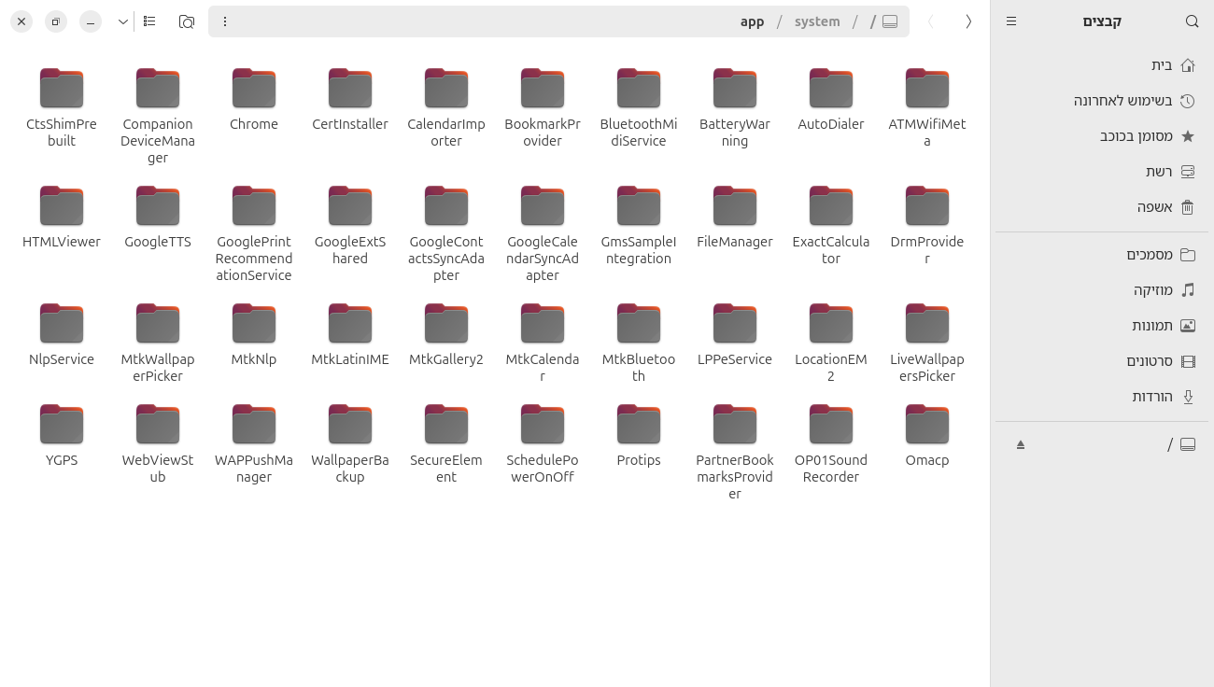This screenshot has height=687, width=1214.
Task: Select the MtkNlp folder
Action: coord(254,334)
